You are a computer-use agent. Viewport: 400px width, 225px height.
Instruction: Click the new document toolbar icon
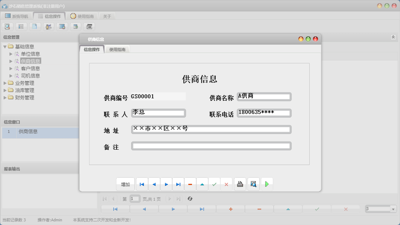click(35, 26)
